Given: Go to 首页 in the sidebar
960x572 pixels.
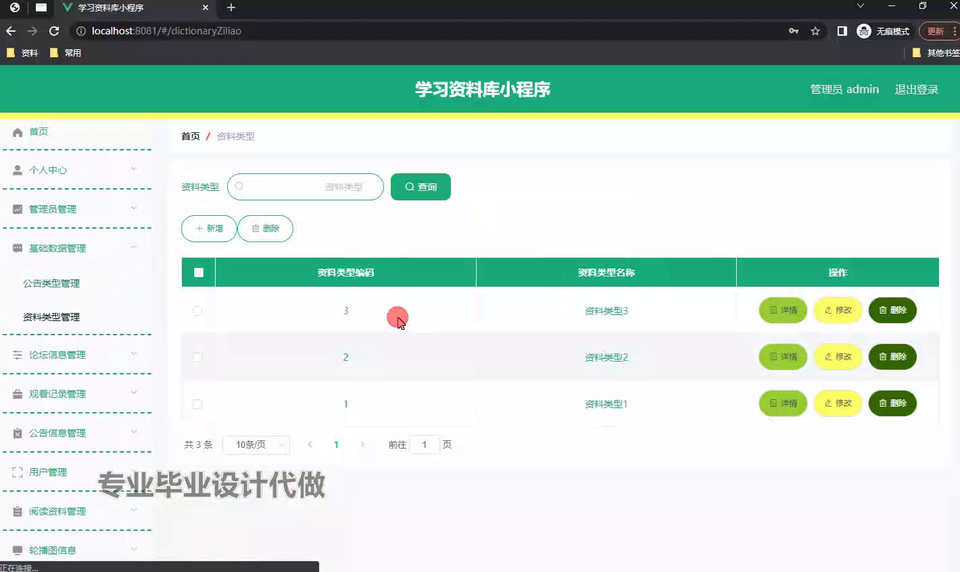Looking at the screenshot, I should point(38,132).
